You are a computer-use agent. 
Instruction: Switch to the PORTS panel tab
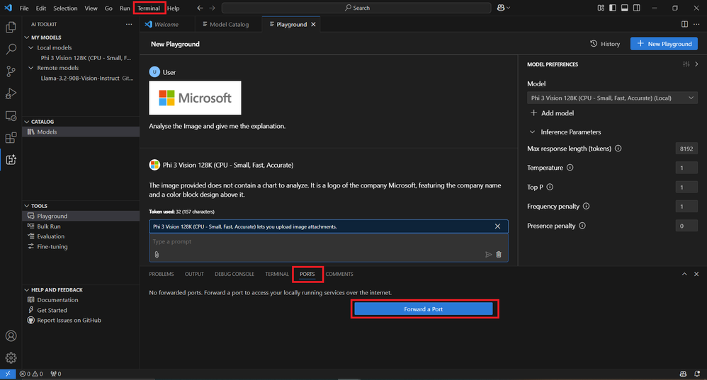(307, 274)
